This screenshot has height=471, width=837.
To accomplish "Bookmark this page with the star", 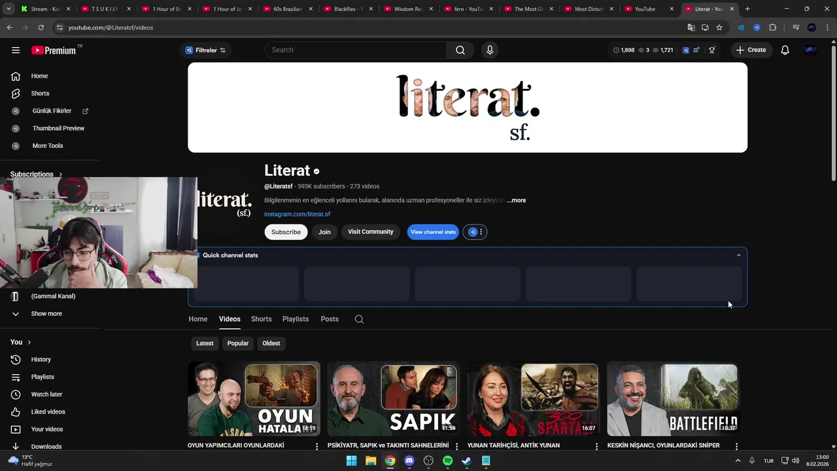I will coord(719,27).
